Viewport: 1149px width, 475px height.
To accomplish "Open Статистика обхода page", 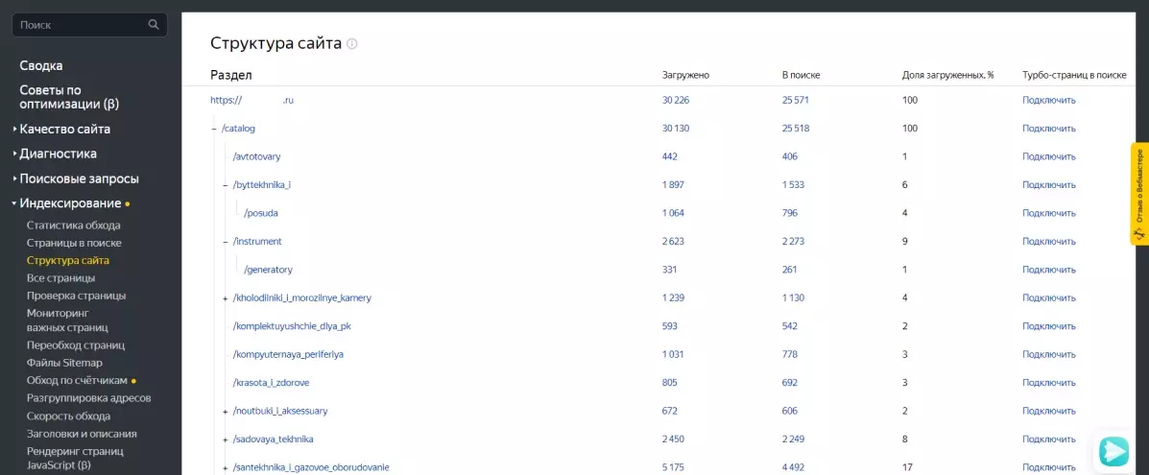I will point(73,226).
